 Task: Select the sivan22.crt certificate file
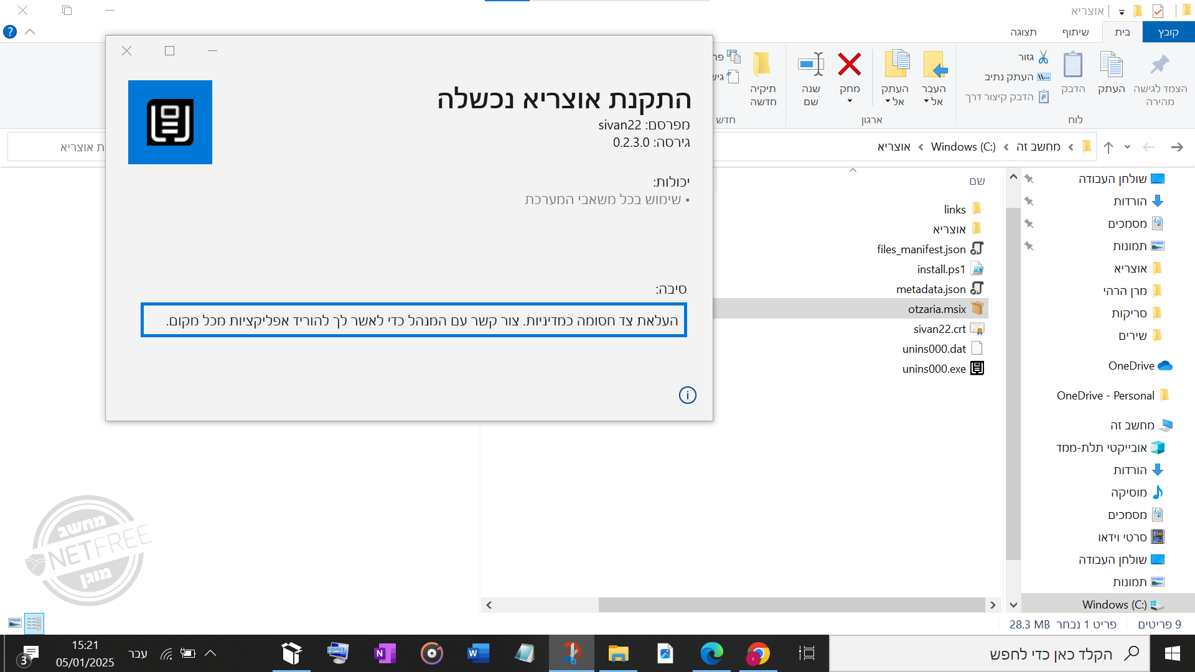tap(949, 329)
